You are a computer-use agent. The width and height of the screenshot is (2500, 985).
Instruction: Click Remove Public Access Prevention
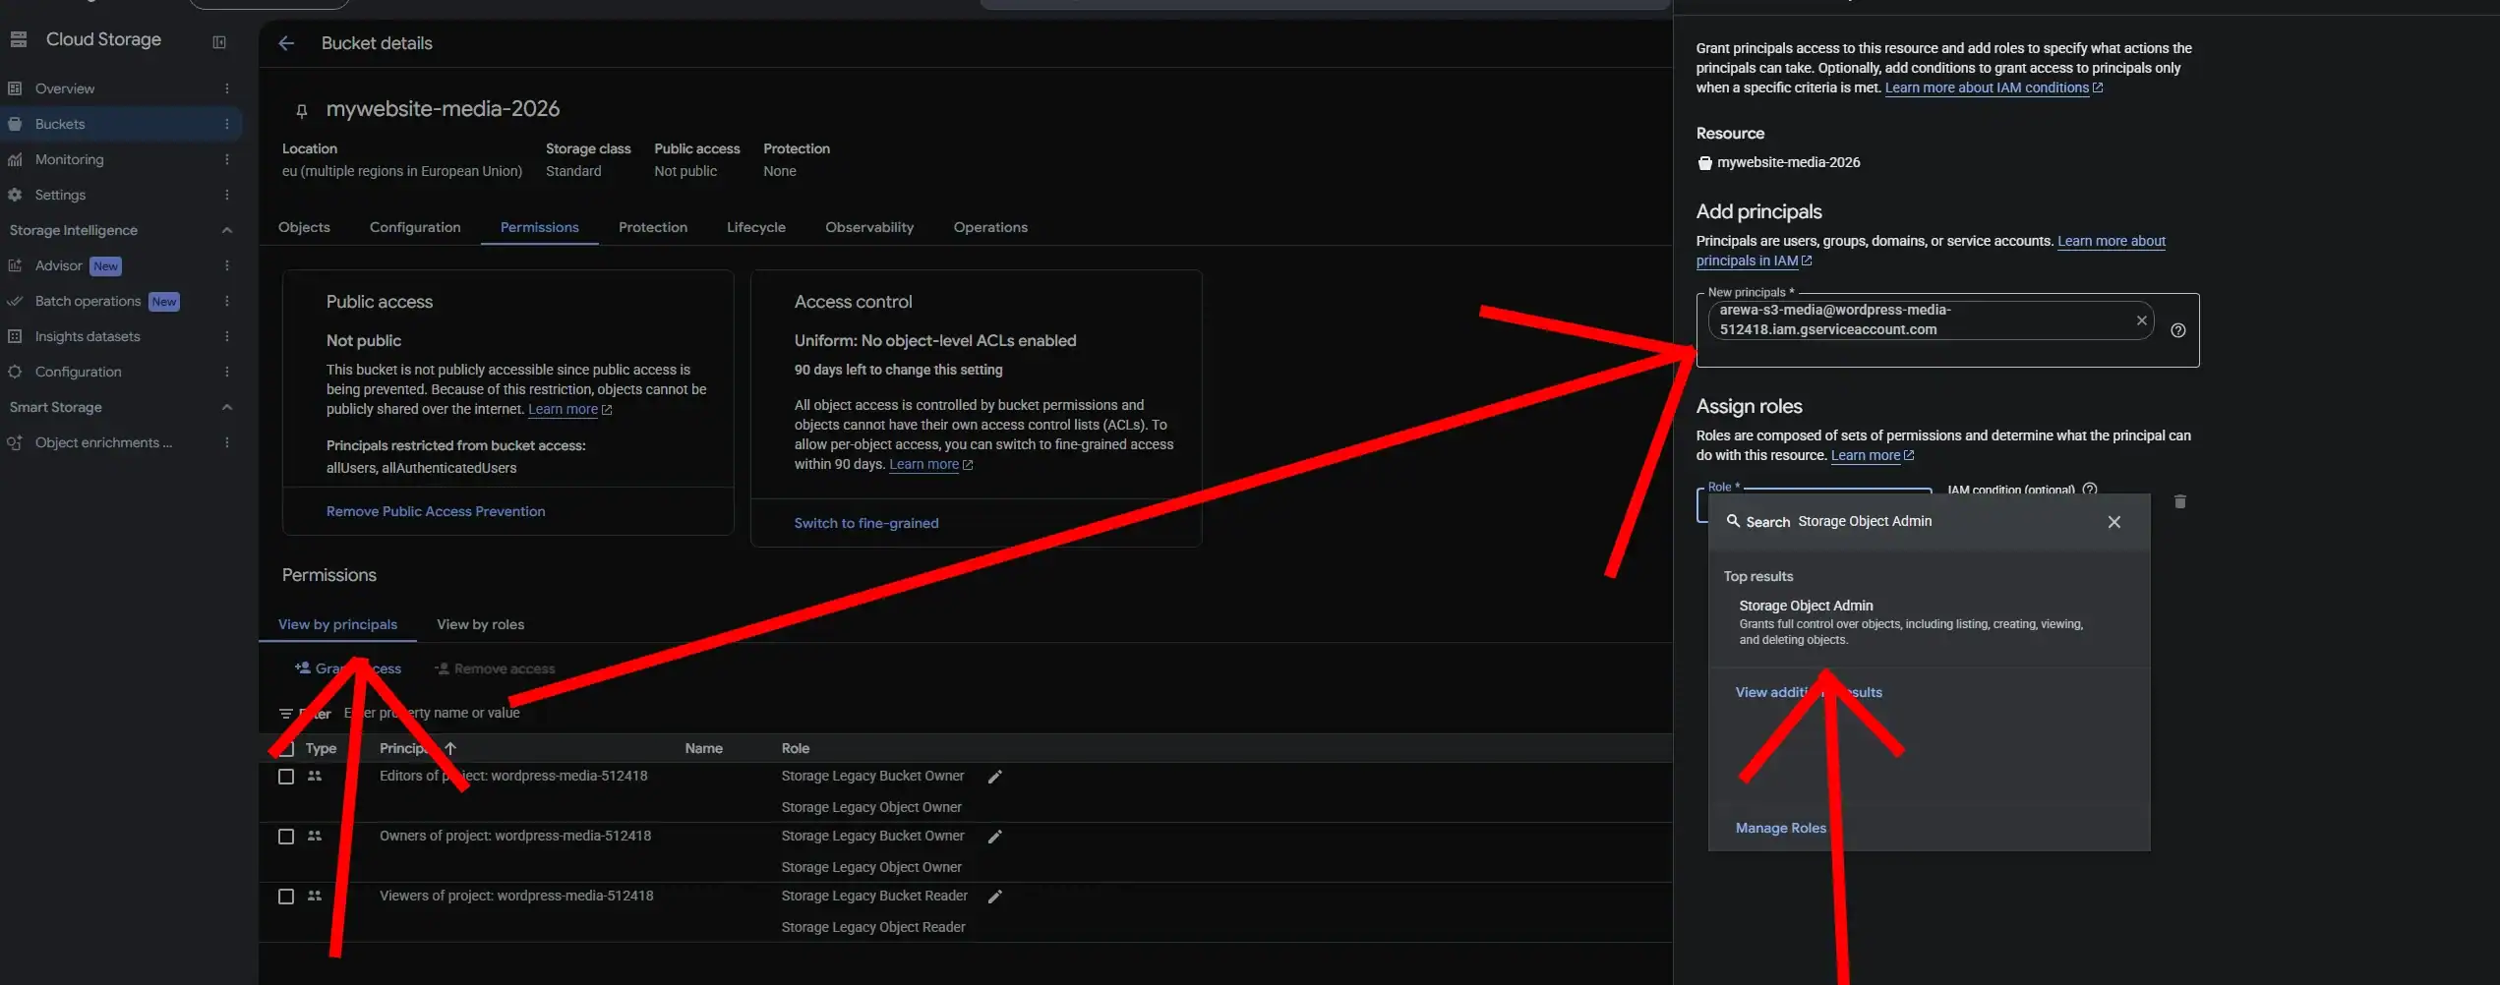[436, 511]
